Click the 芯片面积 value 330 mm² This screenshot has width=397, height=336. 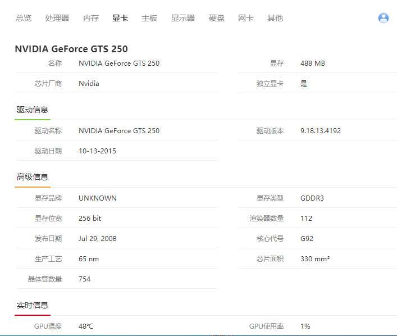coord(315,259)
